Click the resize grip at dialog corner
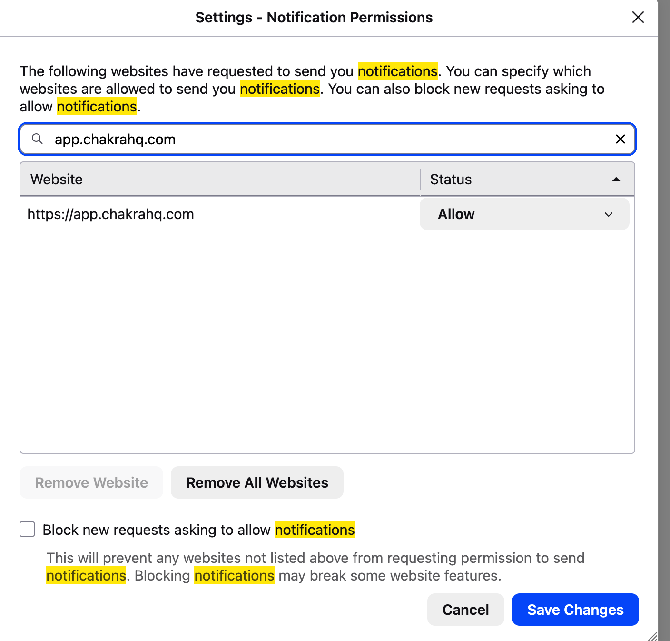 [x=652, y=636]
